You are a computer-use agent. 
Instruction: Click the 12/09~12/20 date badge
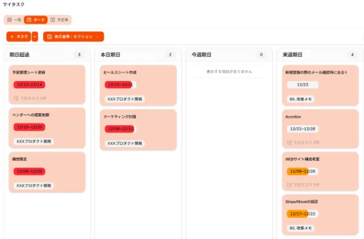29,171
